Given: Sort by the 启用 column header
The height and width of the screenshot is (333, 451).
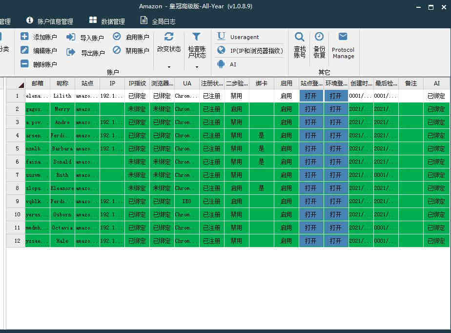Looking at the screenshot, I should pos(287,83).
